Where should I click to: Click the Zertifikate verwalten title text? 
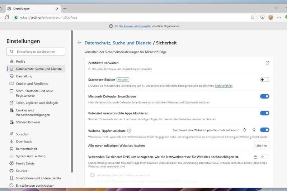(103, 63)
